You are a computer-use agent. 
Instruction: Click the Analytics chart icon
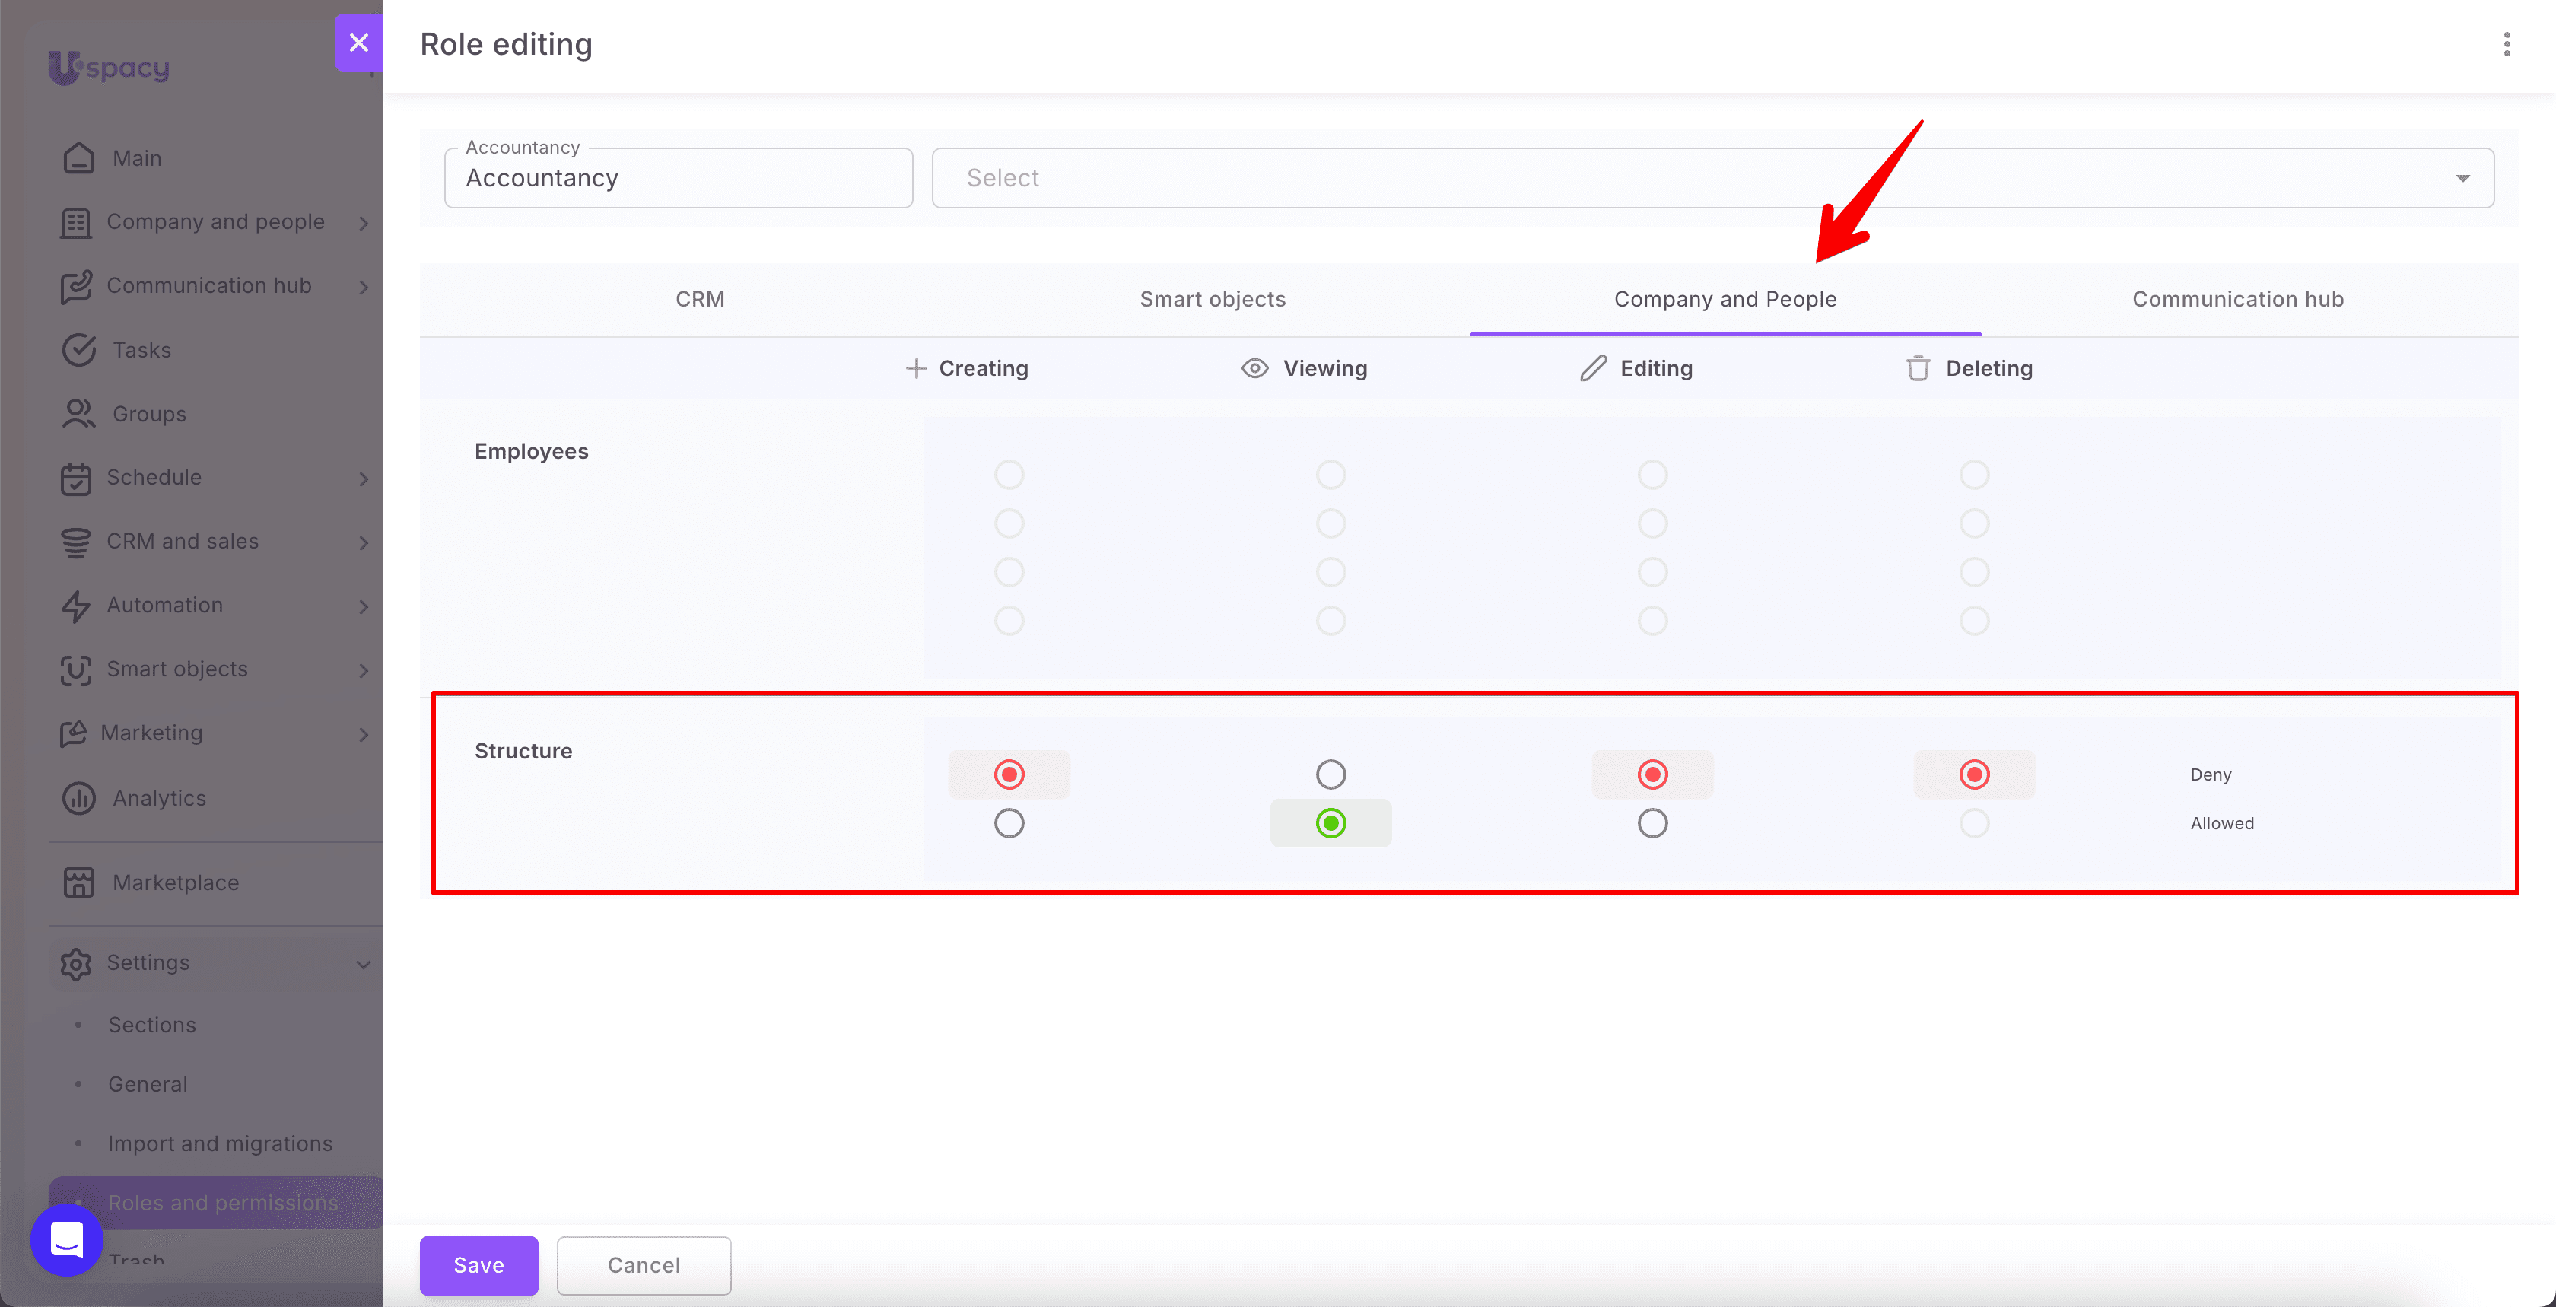tap(78, 798)
